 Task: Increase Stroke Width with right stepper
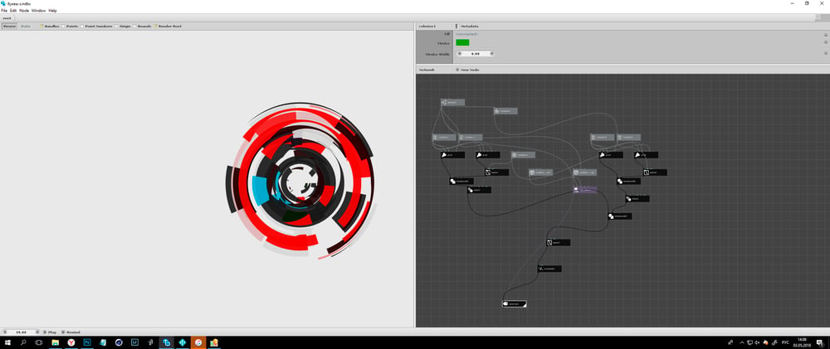[x=491, y=53]
